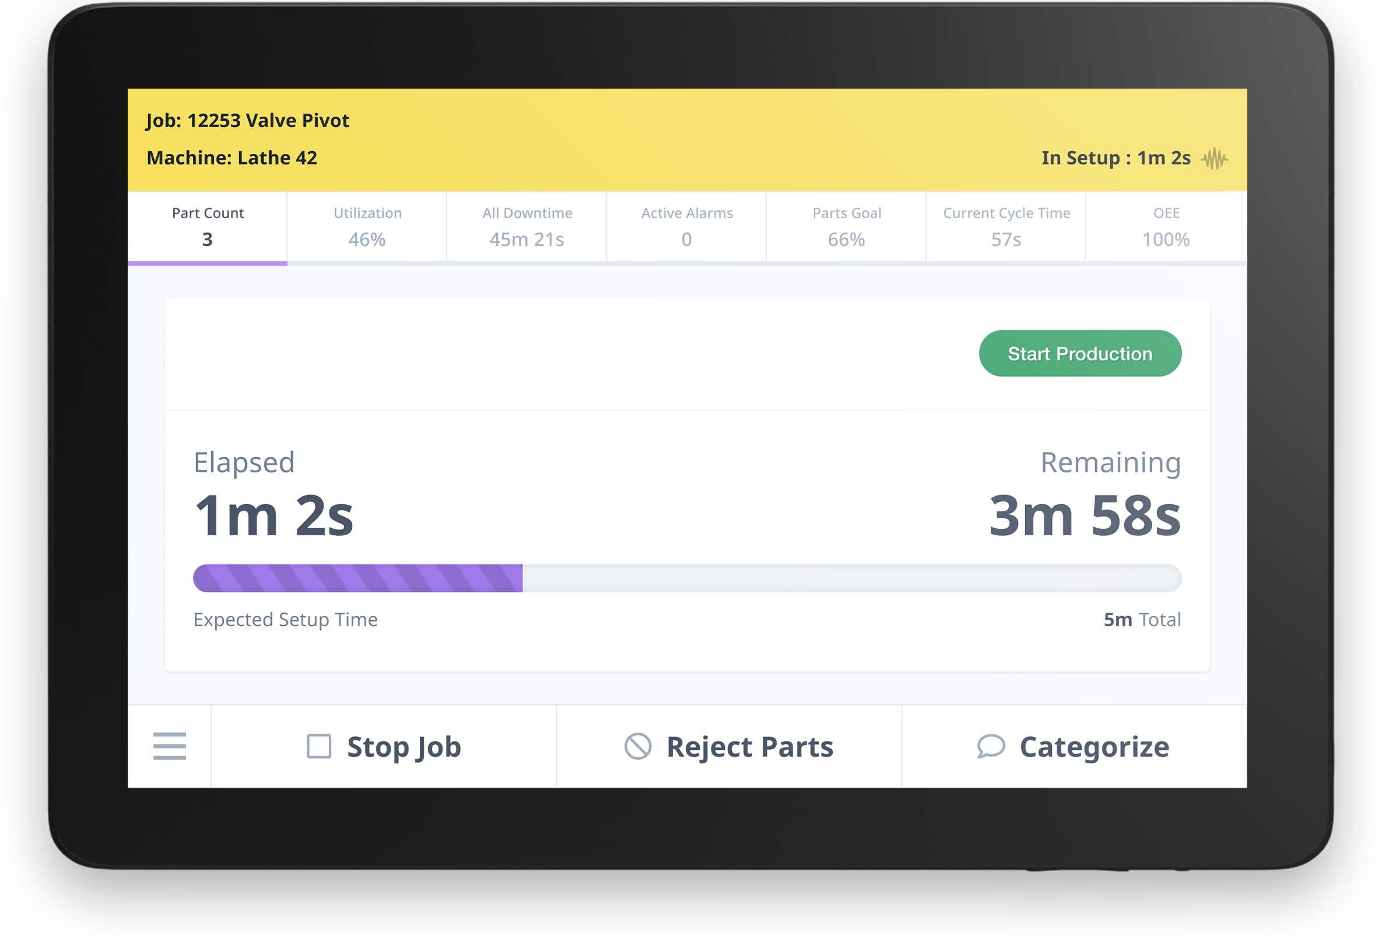
Task: Click the Start Production button
Action: [x=1081, y=353]
